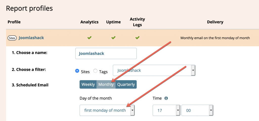Switch schedule to Monthly
This screenshot has height=121, width=259.
[x=106, y=84]
